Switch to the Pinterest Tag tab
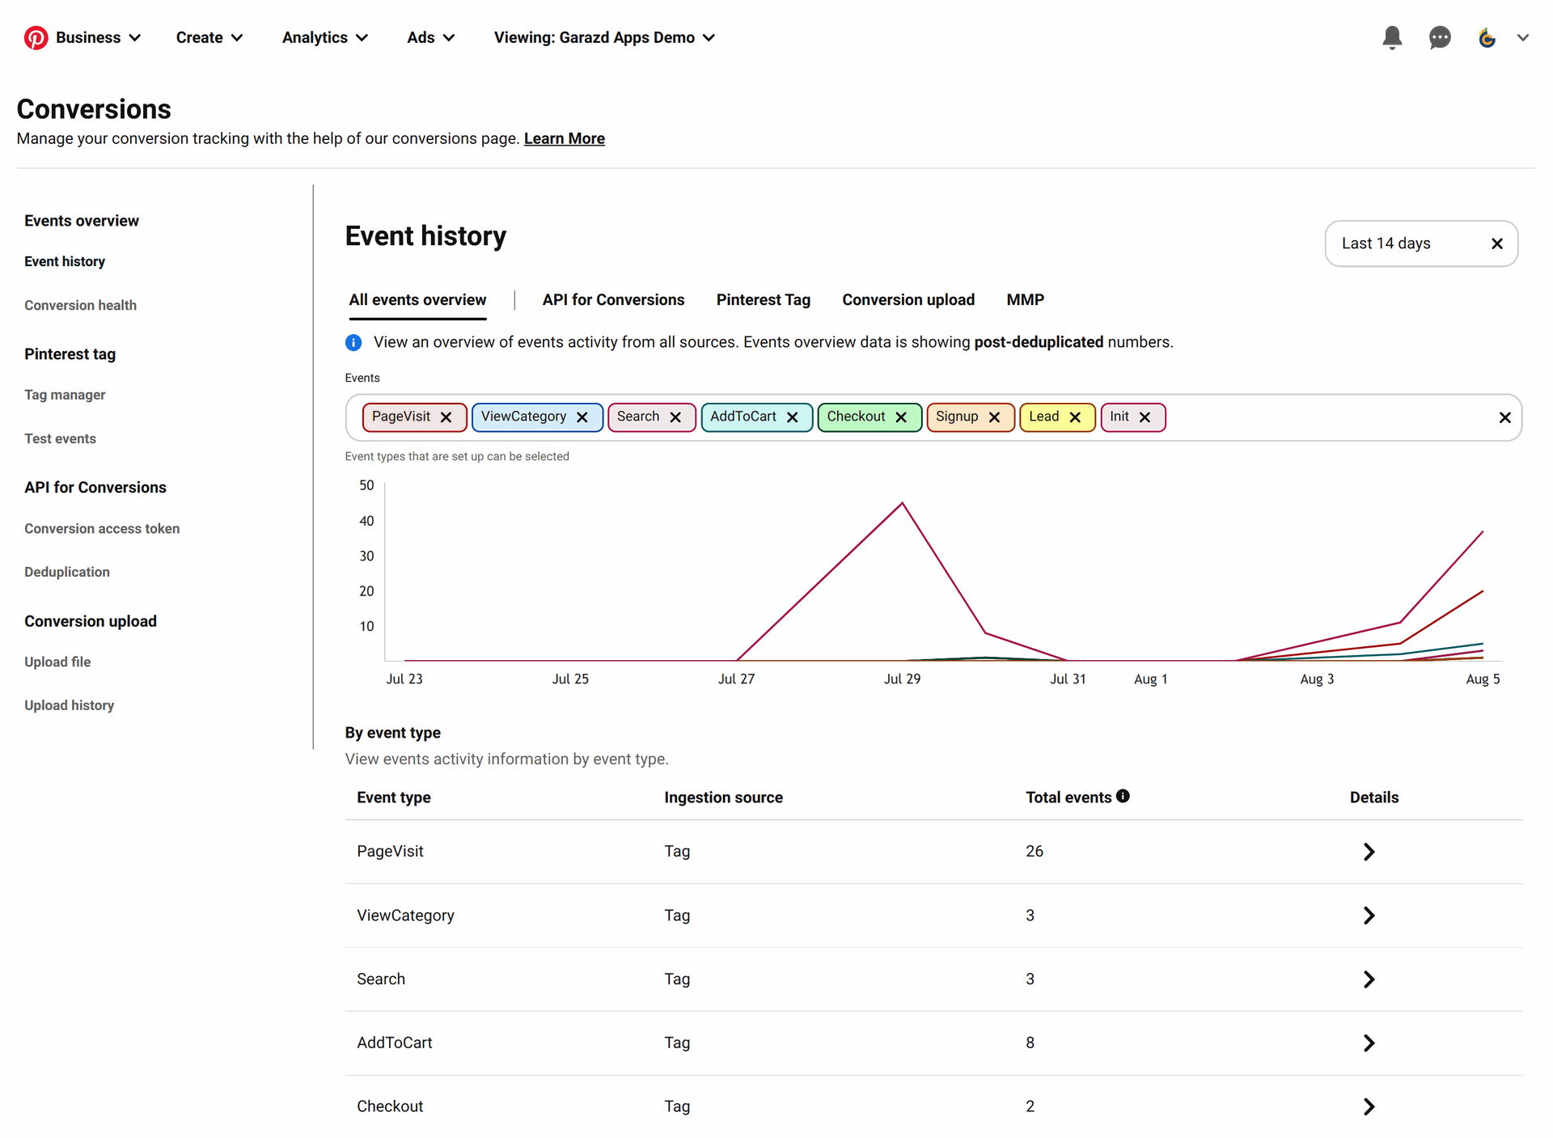This screenshot has width=1553, height=1138. [x=764, y=299]
